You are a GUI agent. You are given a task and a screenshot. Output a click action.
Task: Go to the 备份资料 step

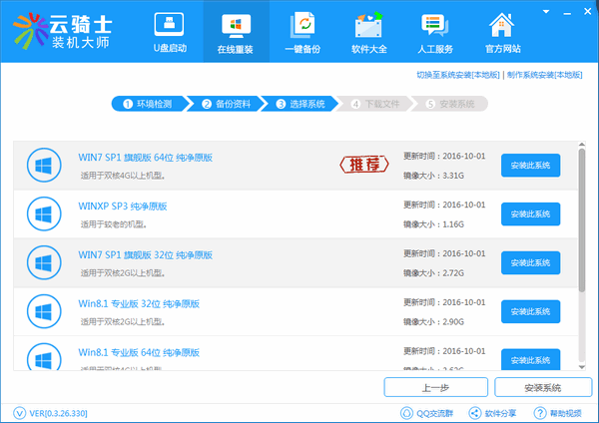(227, 103)
